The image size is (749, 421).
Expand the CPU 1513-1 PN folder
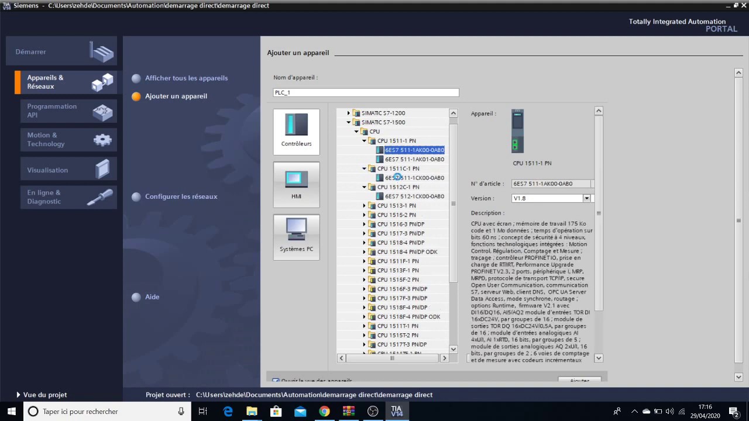[364, 206]
